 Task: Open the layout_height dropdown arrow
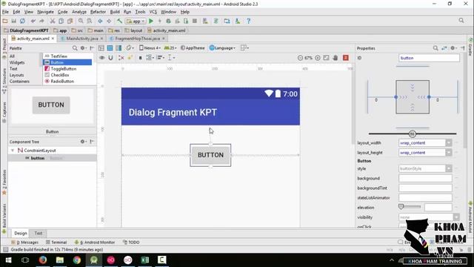click(x=449, y=153)
